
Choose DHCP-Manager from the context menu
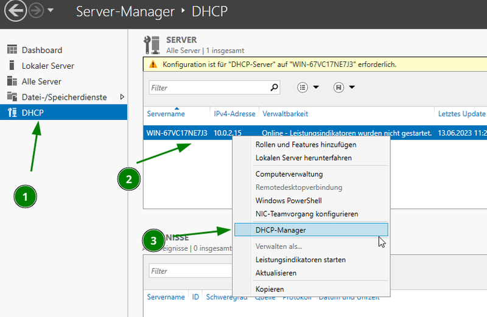[281, 230]
